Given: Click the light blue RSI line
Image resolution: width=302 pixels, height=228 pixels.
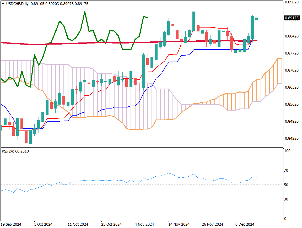Looking at the screenshot, I should tap(105, 181).
